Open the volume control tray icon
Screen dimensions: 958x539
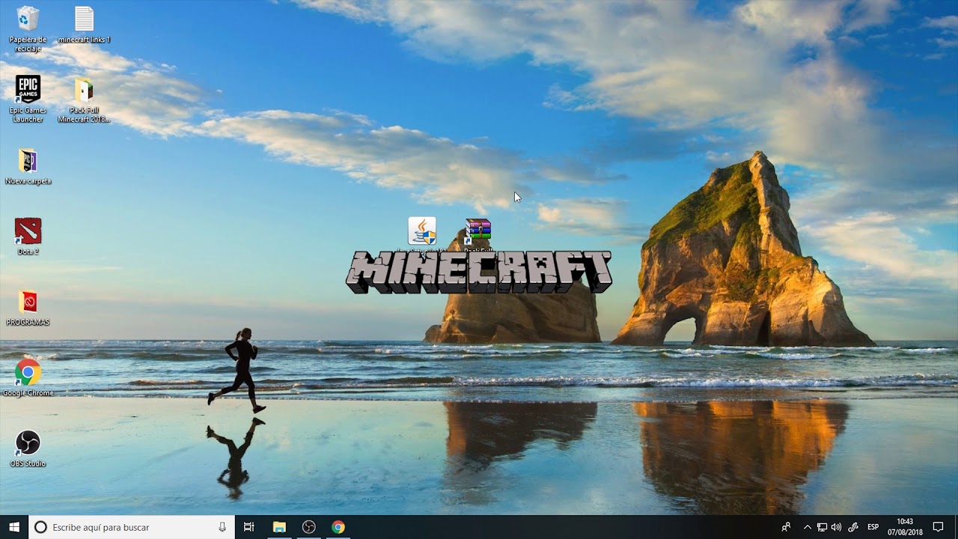coord(836,527)
